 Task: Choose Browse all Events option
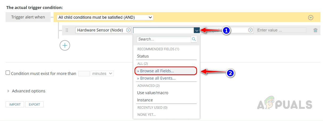tap(156, 78)
